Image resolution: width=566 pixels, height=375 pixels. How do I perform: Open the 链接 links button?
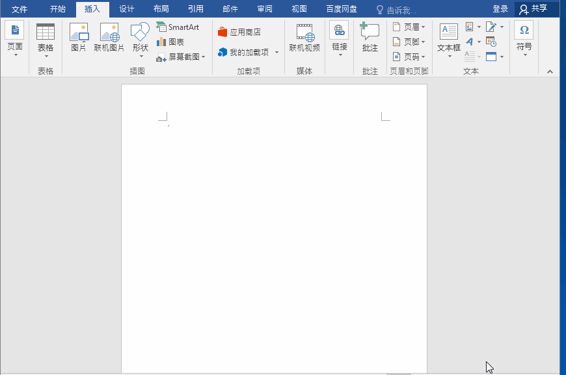pyautogui.click(x=340, y=39)
